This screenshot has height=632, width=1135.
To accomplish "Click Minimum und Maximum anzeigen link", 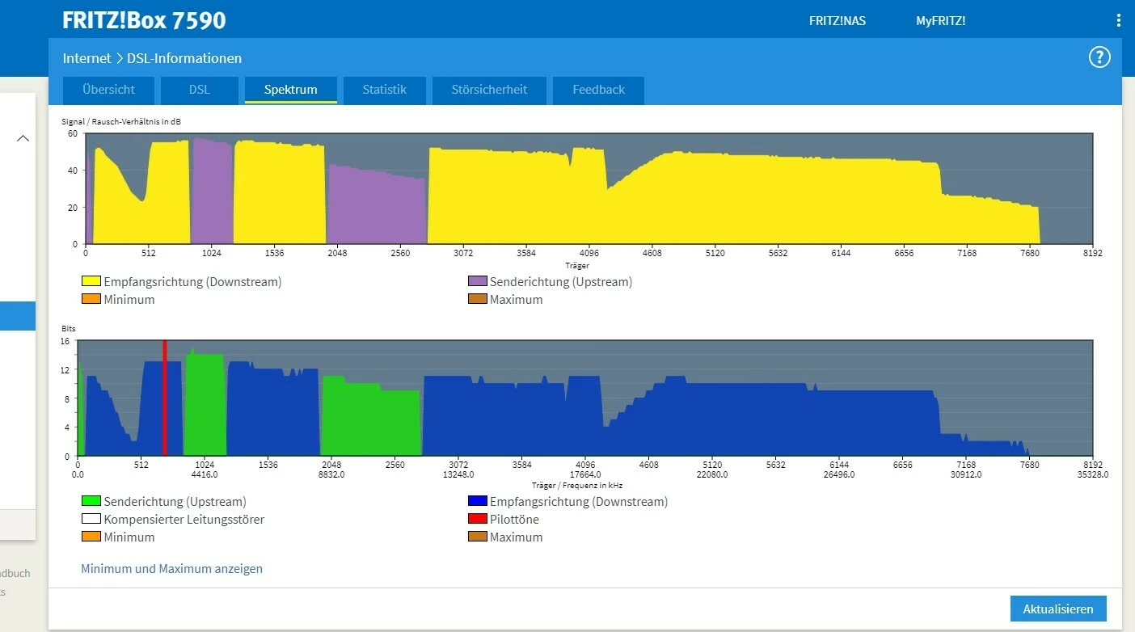I will (171, 569).
